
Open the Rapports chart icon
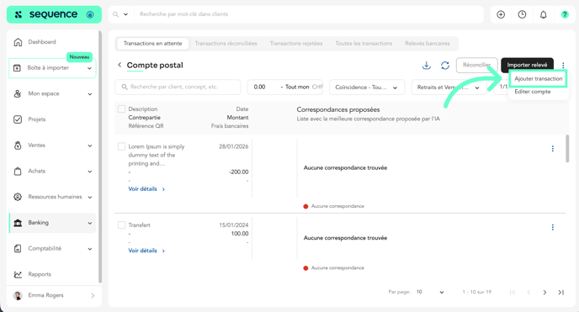[x=18, y=274]
